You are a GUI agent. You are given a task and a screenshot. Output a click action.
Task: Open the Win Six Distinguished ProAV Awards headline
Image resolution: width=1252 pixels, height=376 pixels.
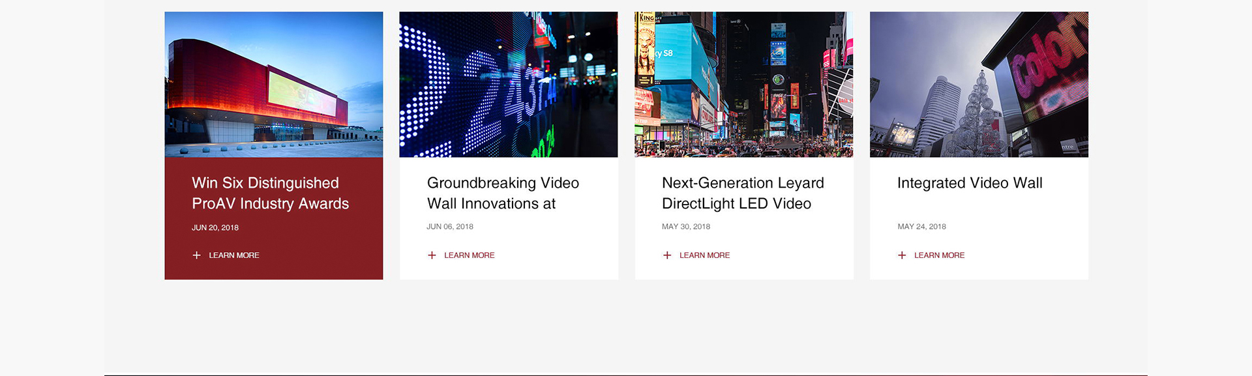point(270,194)
